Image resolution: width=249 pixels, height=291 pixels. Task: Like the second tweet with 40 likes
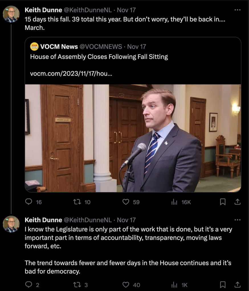pyautogui.click(x=126, y=284)
